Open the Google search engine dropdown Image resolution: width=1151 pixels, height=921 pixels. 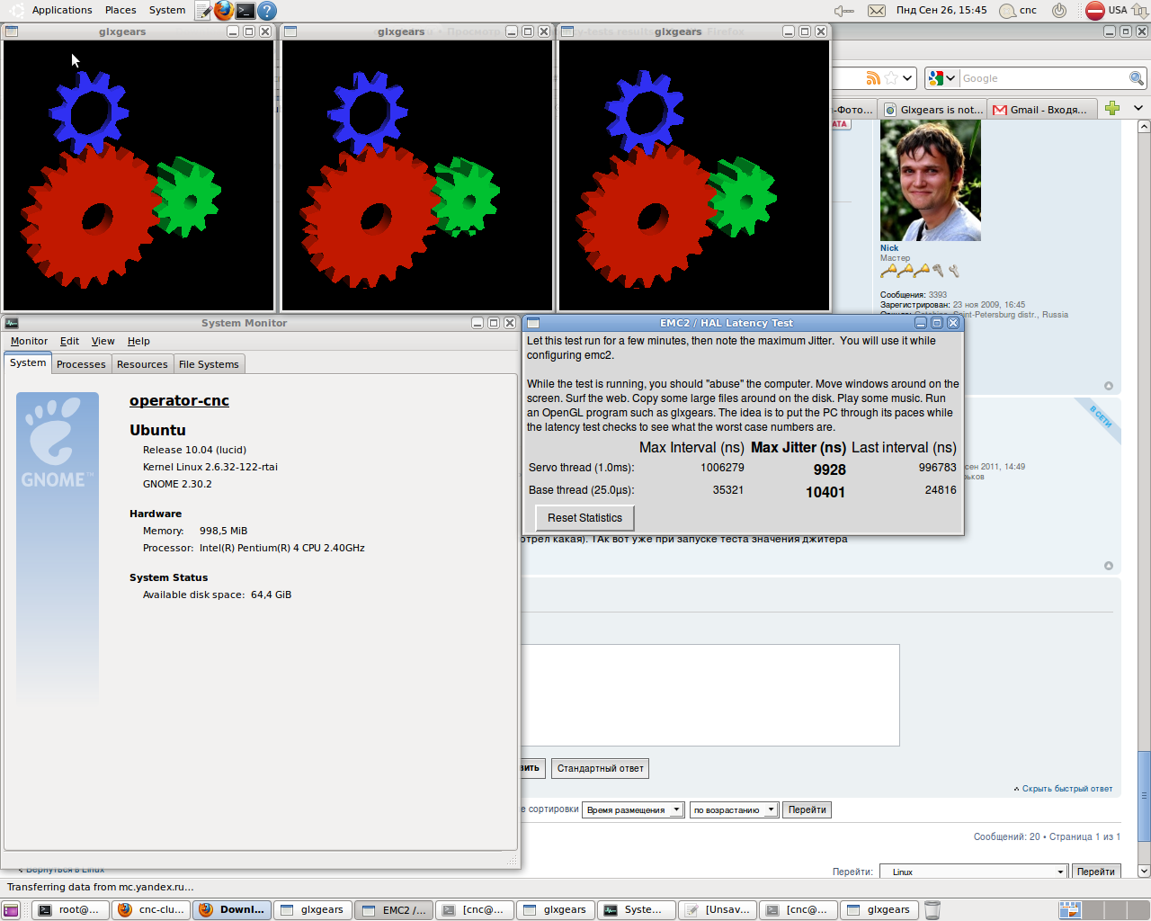pyautogui.click(x=942, y=78)
